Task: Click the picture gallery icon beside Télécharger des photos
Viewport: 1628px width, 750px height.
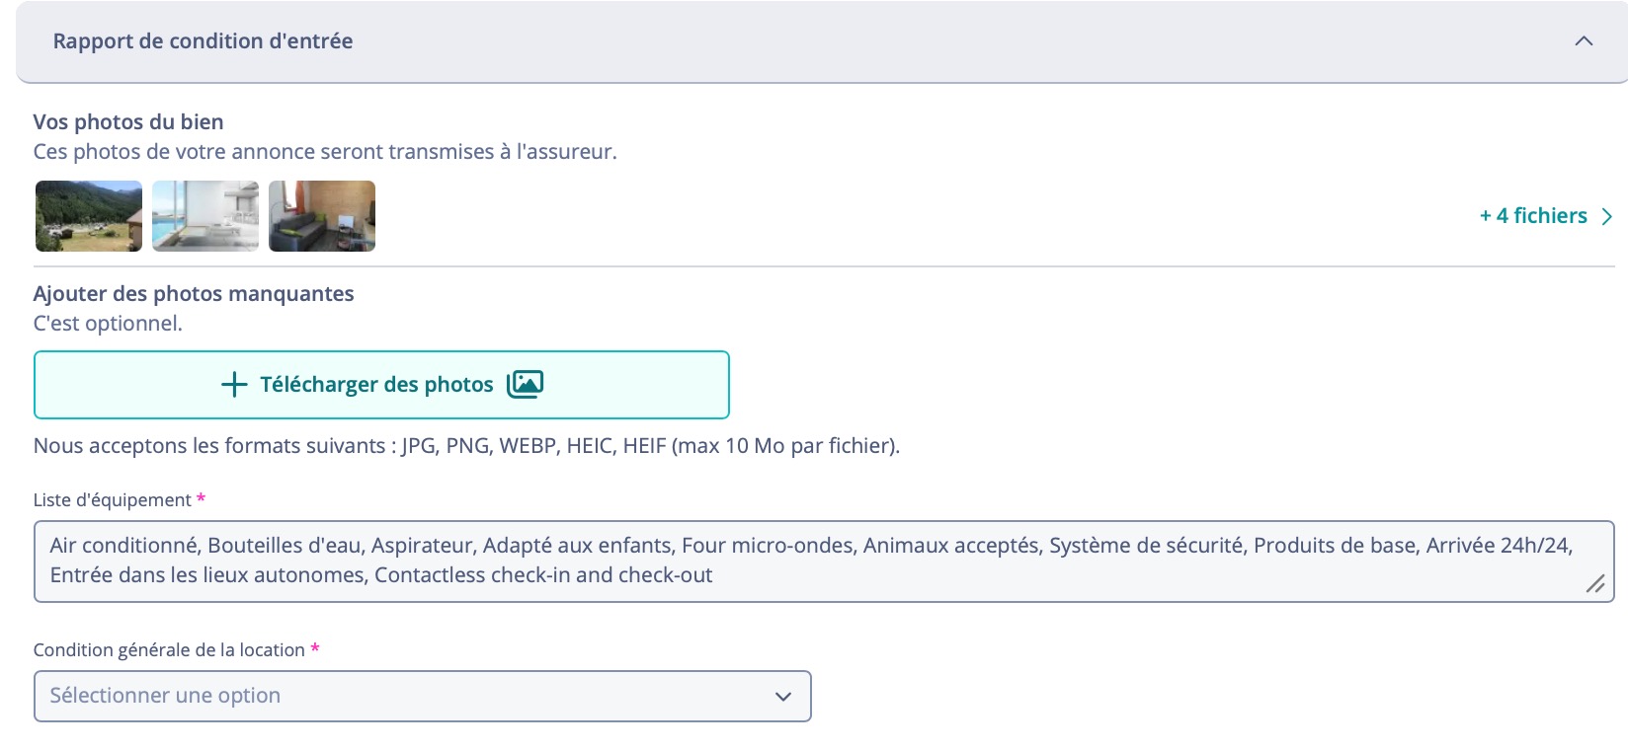Action: tap(526, 384)
